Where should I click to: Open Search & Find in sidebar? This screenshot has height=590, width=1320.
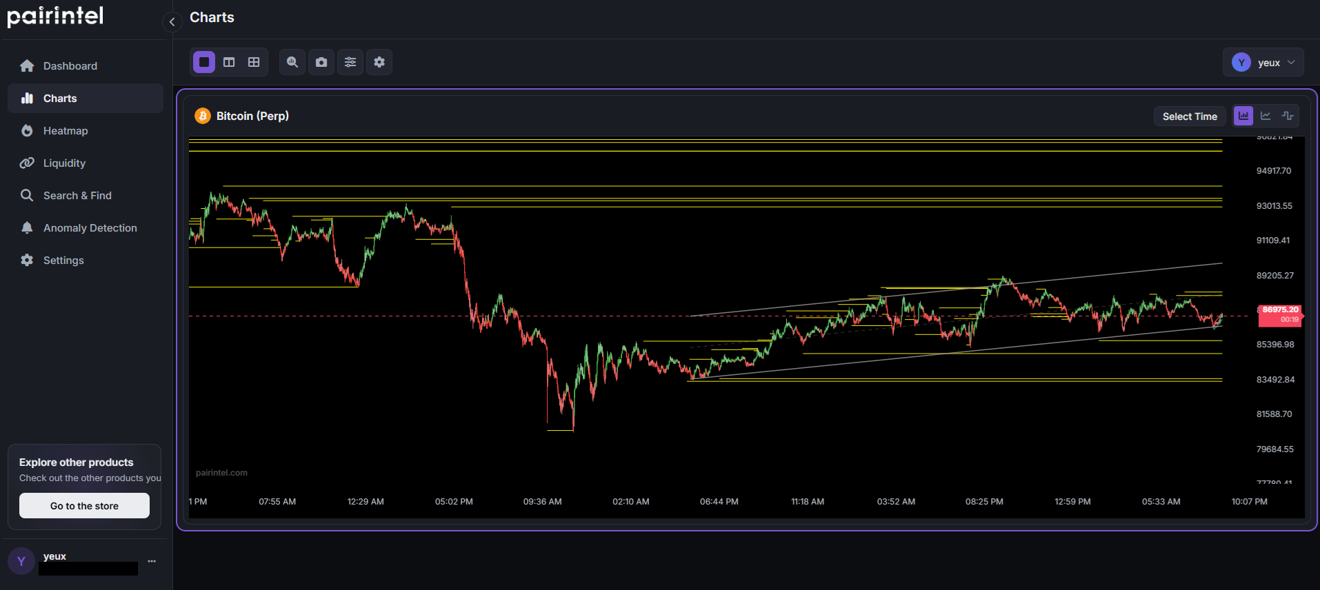click(77, 196)
